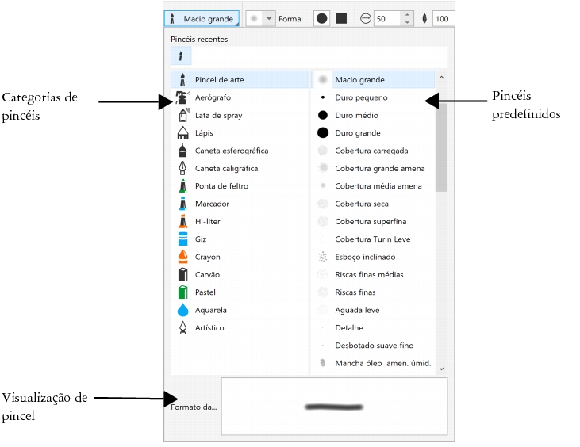Image resolution: width=580 pixels, height=447 pixels.
Task: Expand the brush tip dropdown arrow
Action: [269, 18]
